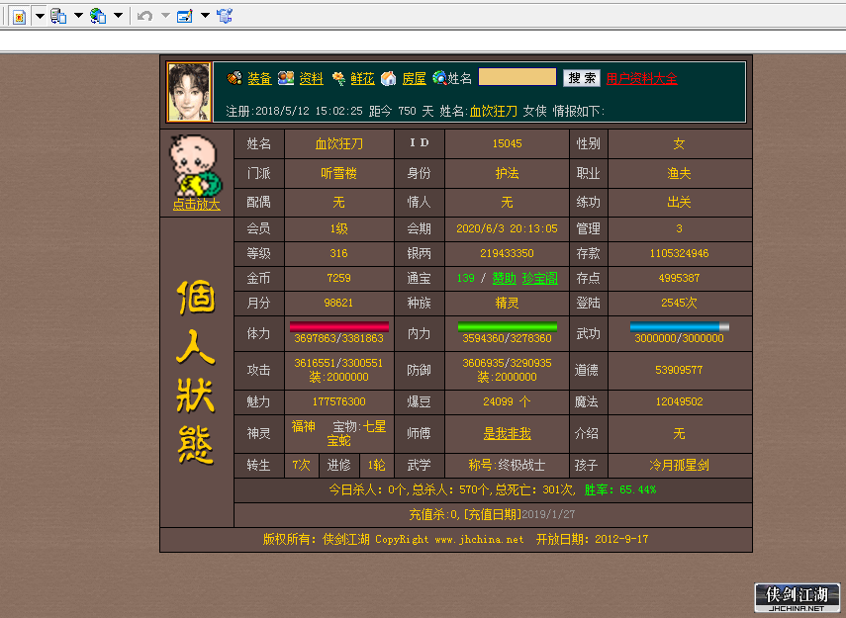The width and height of the screenshot is (846, 618).
Task: Open the 装备 equipment link
Action: click(x=259, y=79)
